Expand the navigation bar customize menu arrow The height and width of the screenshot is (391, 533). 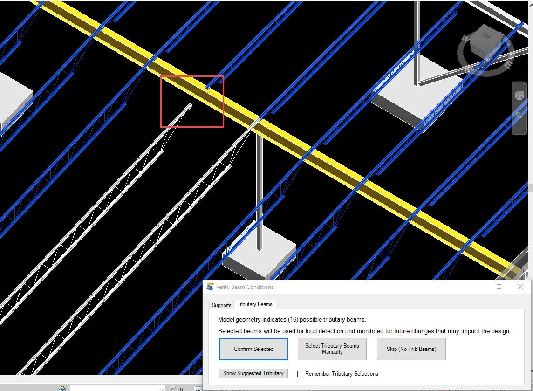pyautogui.click(x=524, y=132)
